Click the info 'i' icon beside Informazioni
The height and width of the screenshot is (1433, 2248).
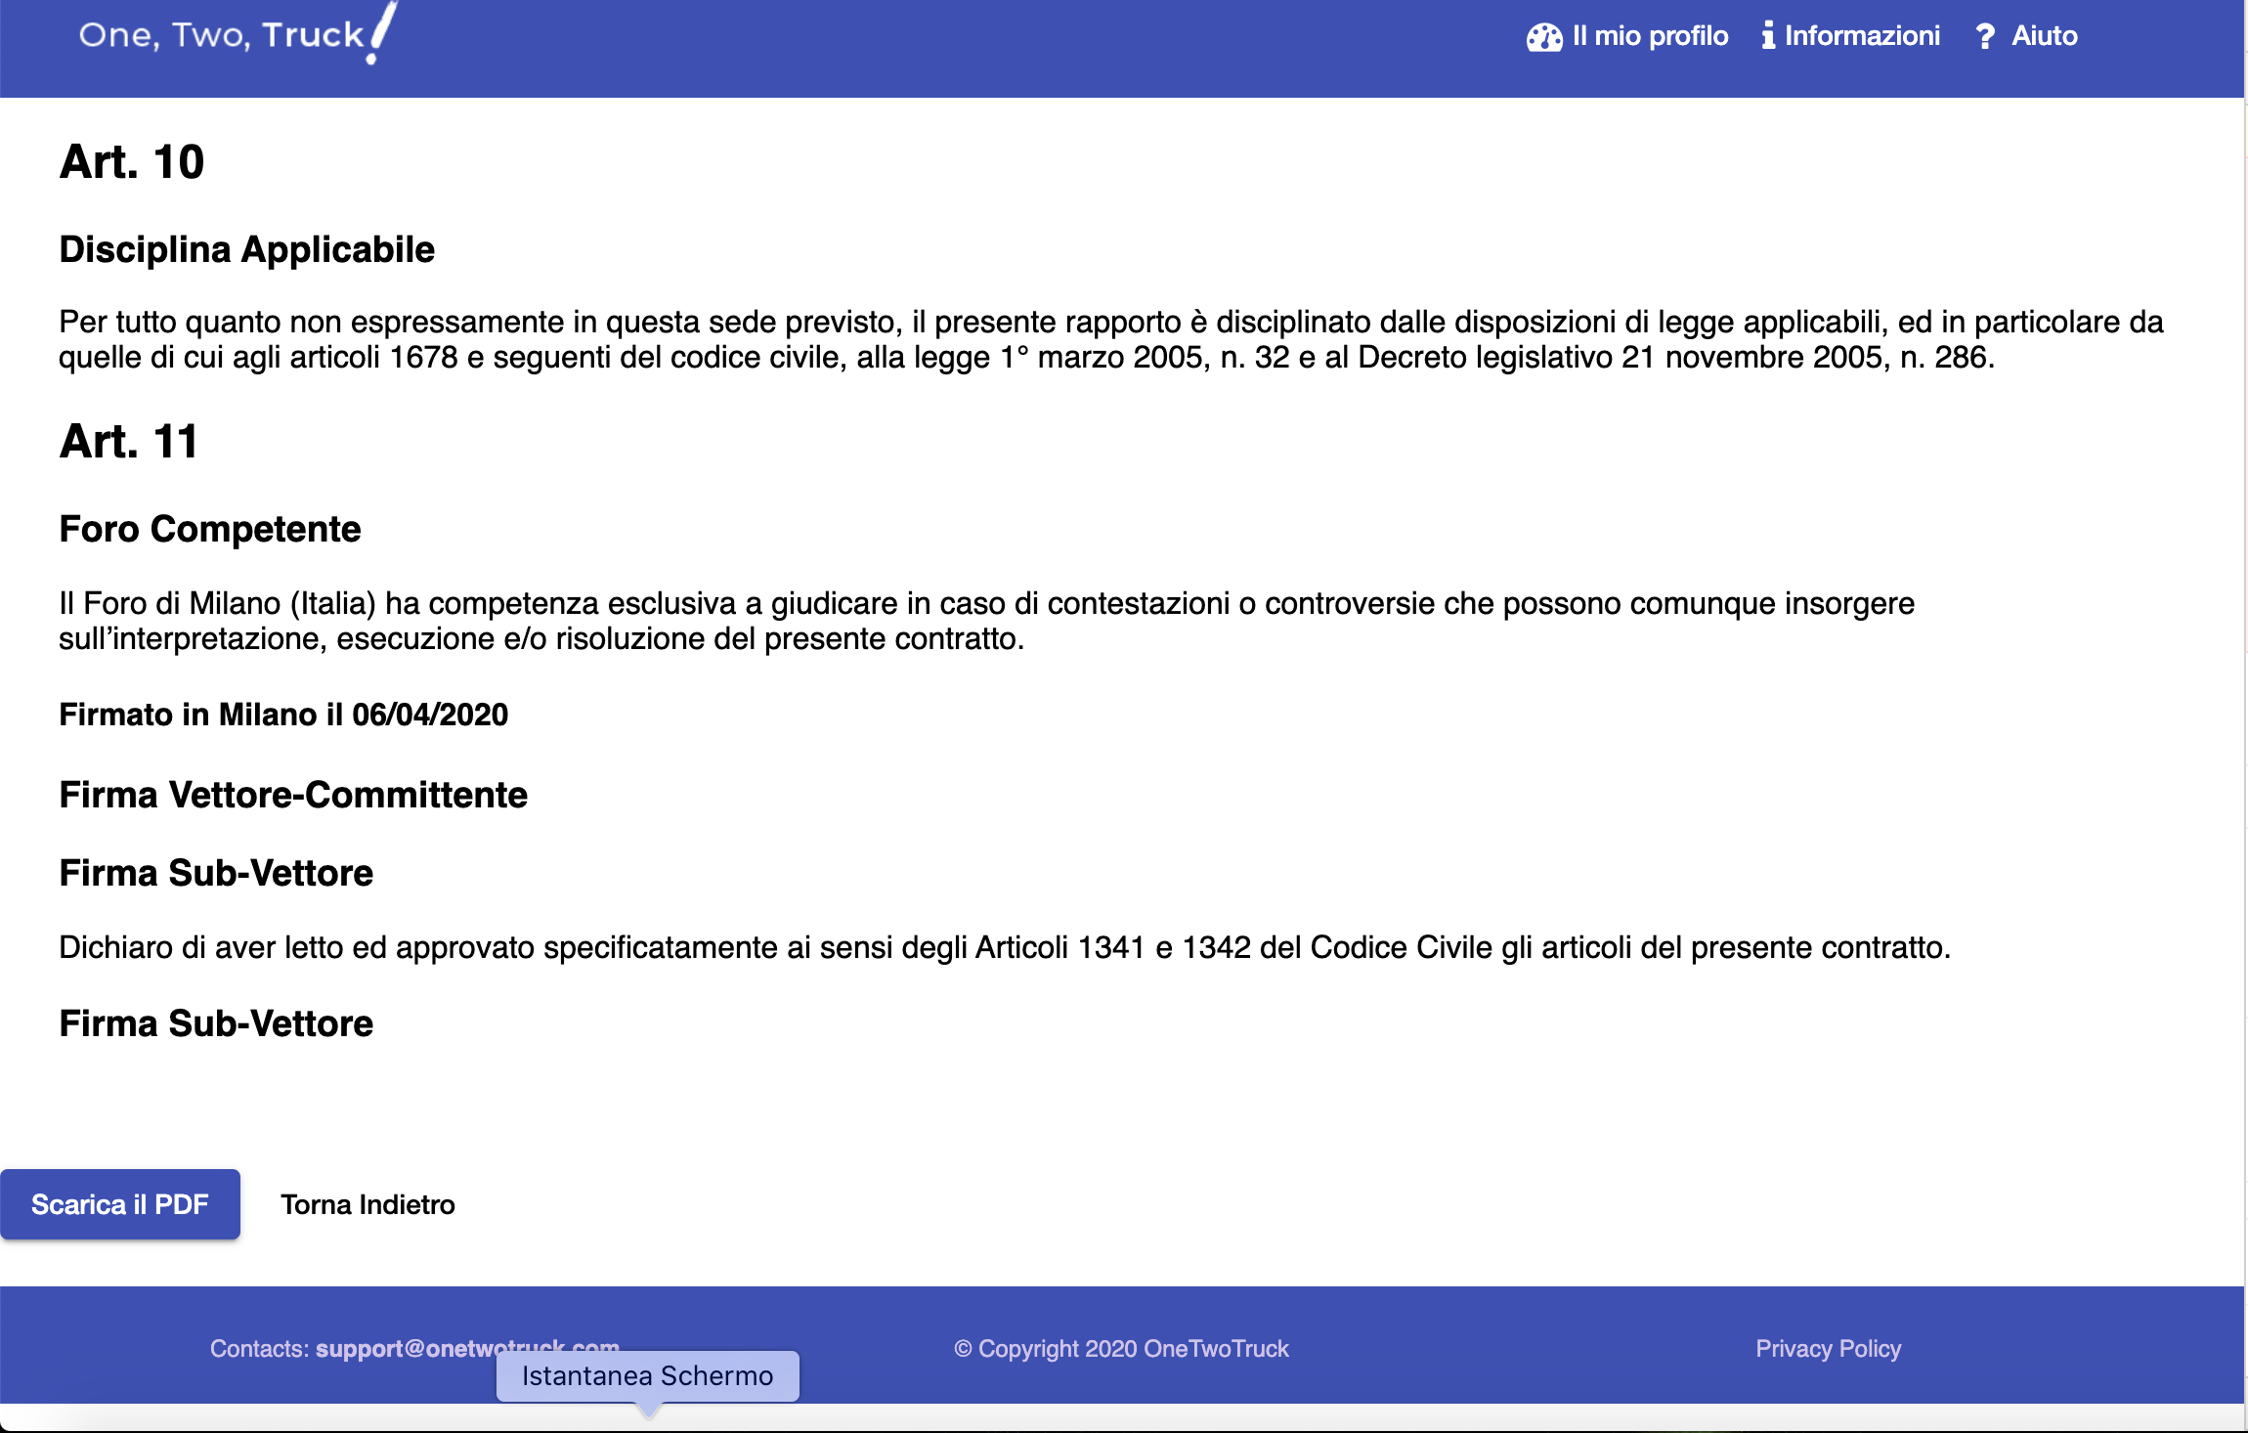[1767, 36]
